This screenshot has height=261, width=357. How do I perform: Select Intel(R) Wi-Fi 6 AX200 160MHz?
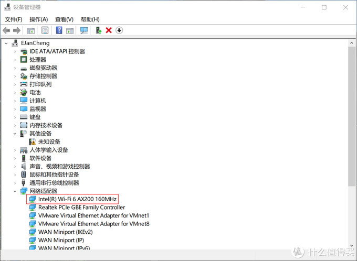77,199
